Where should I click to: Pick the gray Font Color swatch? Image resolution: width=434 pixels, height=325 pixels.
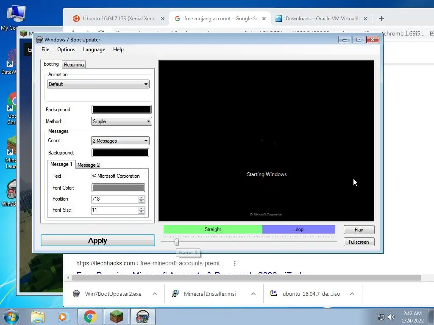pyautogui.click(x=118, y=188)
